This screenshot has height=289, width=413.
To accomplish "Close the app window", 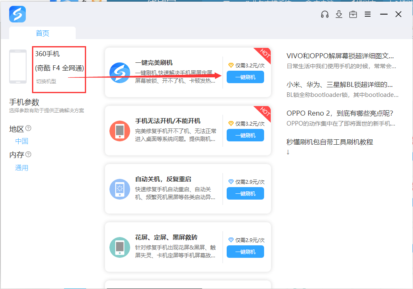I will pos(398,14).
